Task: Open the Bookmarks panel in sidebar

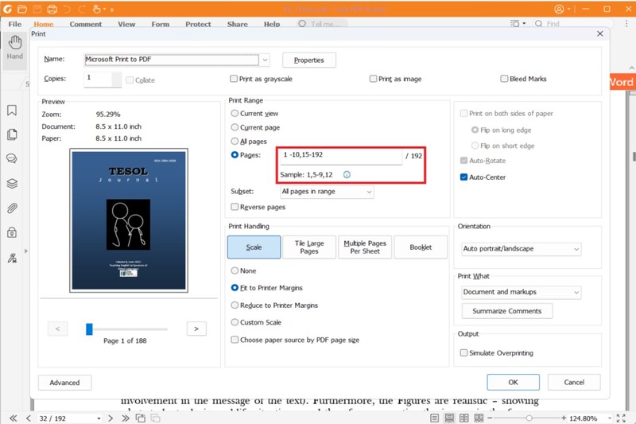Action: click(12, 110)
